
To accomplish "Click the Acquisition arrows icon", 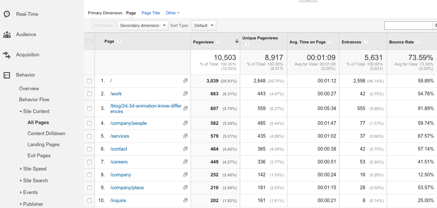I will point(7,55).
